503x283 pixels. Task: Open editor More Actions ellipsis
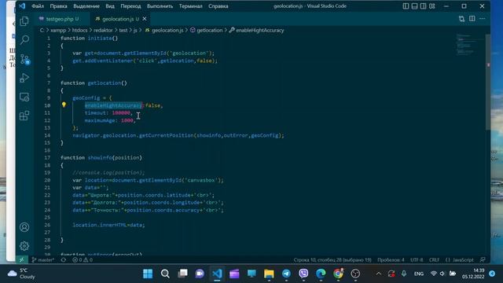[x=482, y=19]
